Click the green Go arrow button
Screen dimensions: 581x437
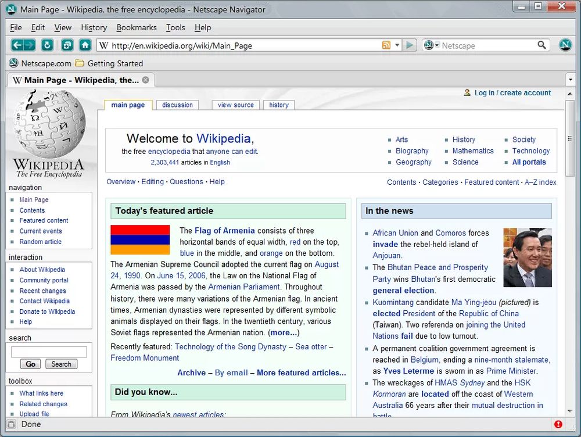410,45
